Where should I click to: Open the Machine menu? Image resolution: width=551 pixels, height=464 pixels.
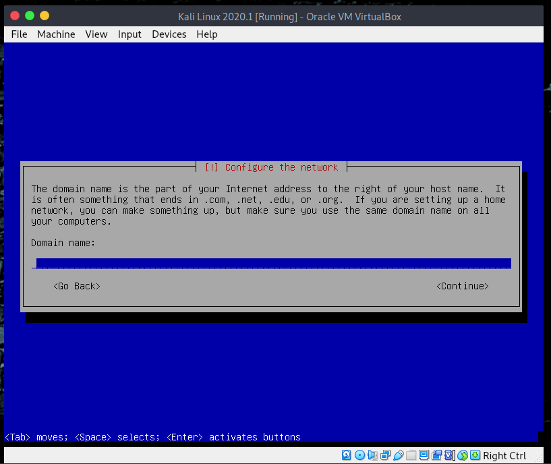point(56,34)
